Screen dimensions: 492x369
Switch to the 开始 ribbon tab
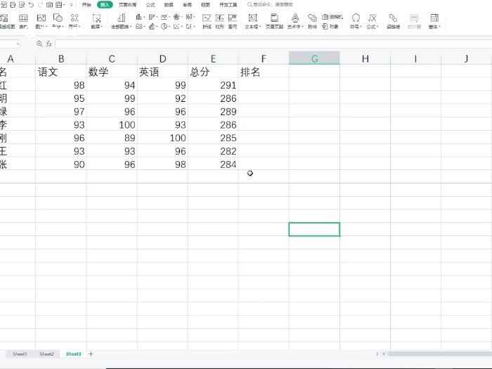pos(86,5)
